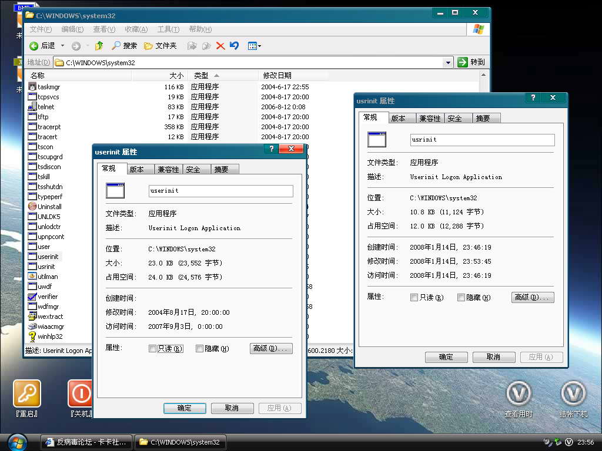Open the Search (搜索) pane
Image resolution: width=602 pixels, height=451 pixels.
[124, 46]
